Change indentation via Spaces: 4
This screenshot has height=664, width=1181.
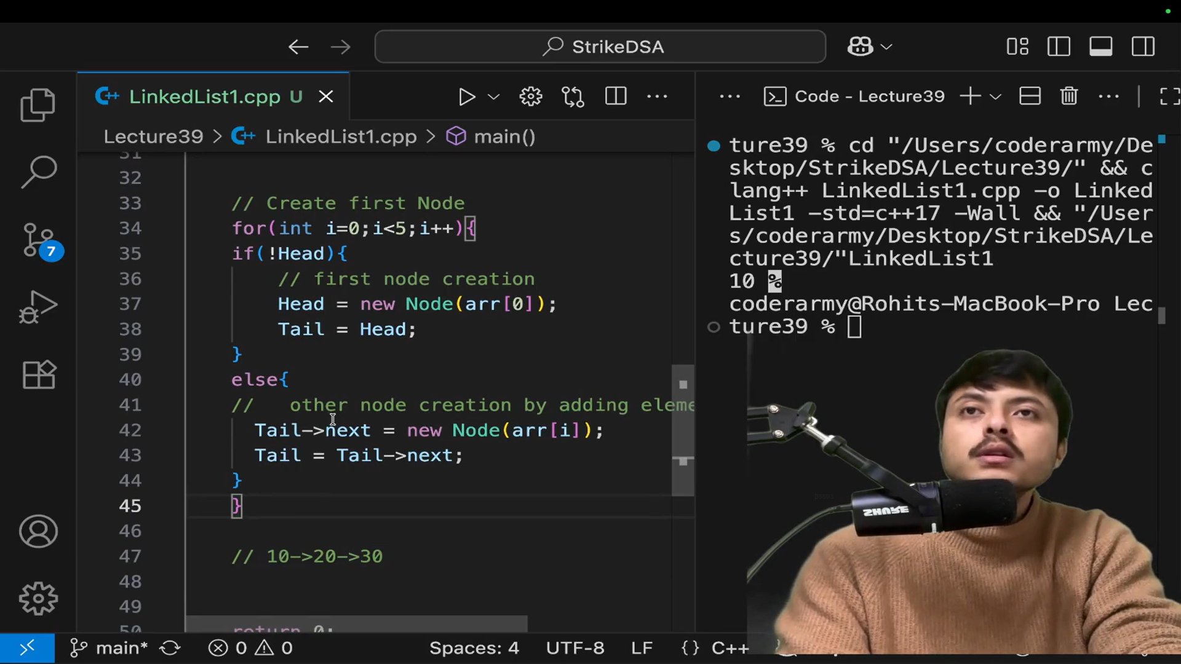tap(474, 648)
